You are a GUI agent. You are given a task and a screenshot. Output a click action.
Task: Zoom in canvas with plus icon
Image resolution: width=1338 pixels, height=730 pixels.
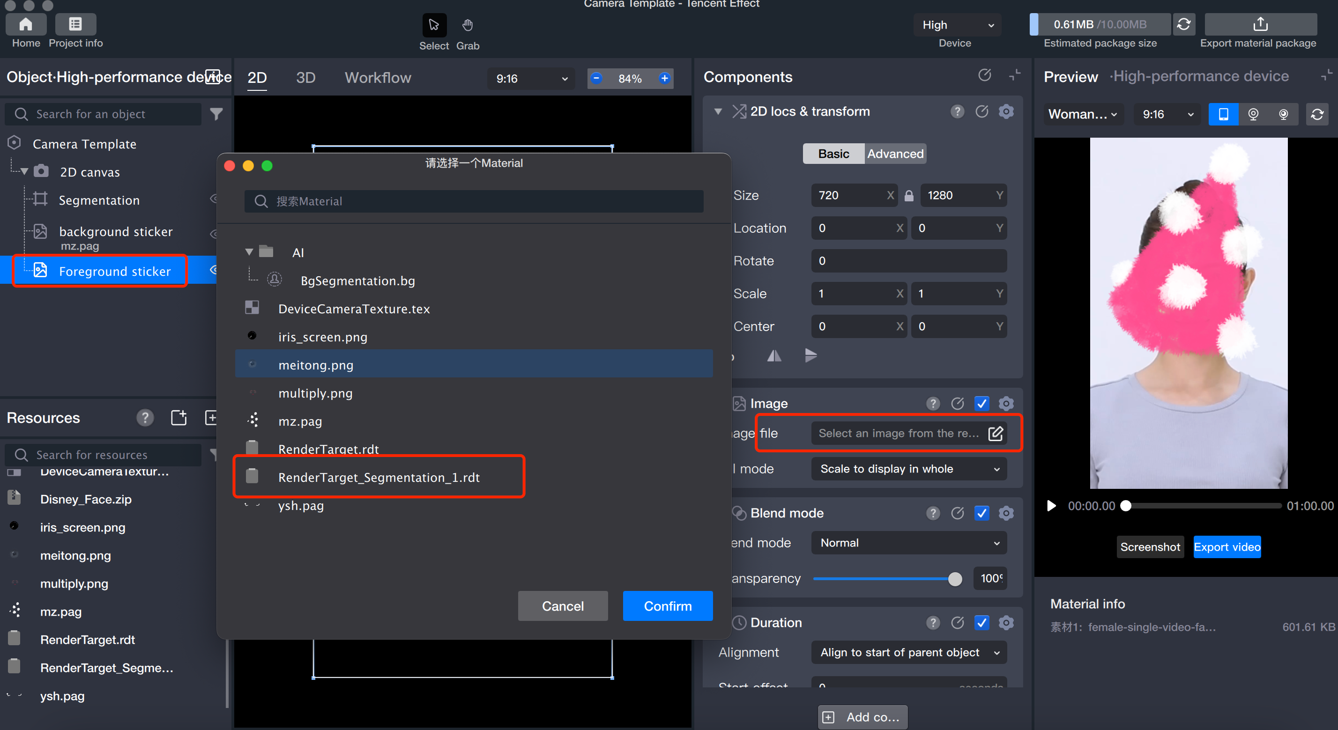[664, 78]
